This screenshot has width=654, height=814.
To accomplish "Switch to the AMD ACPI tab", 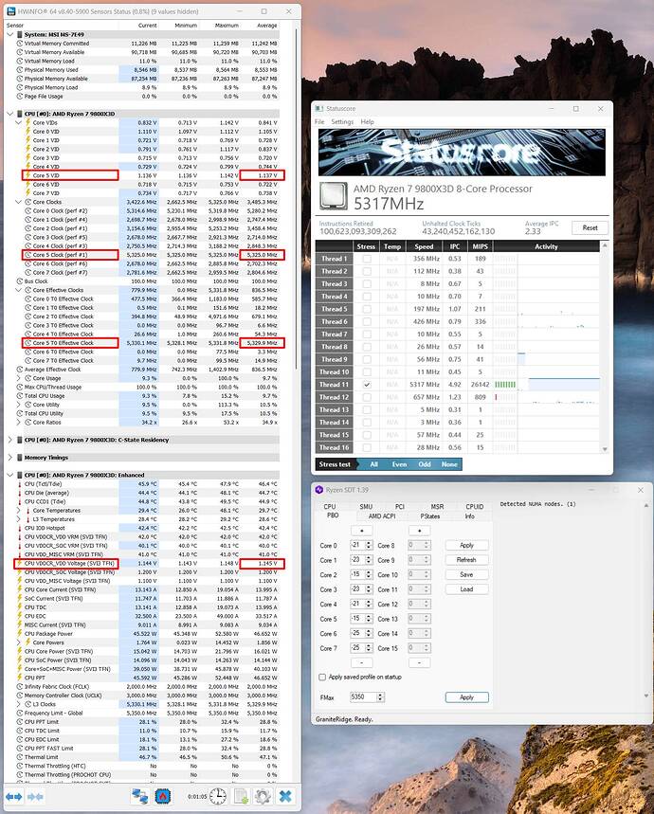I will (x=381, y=516).
